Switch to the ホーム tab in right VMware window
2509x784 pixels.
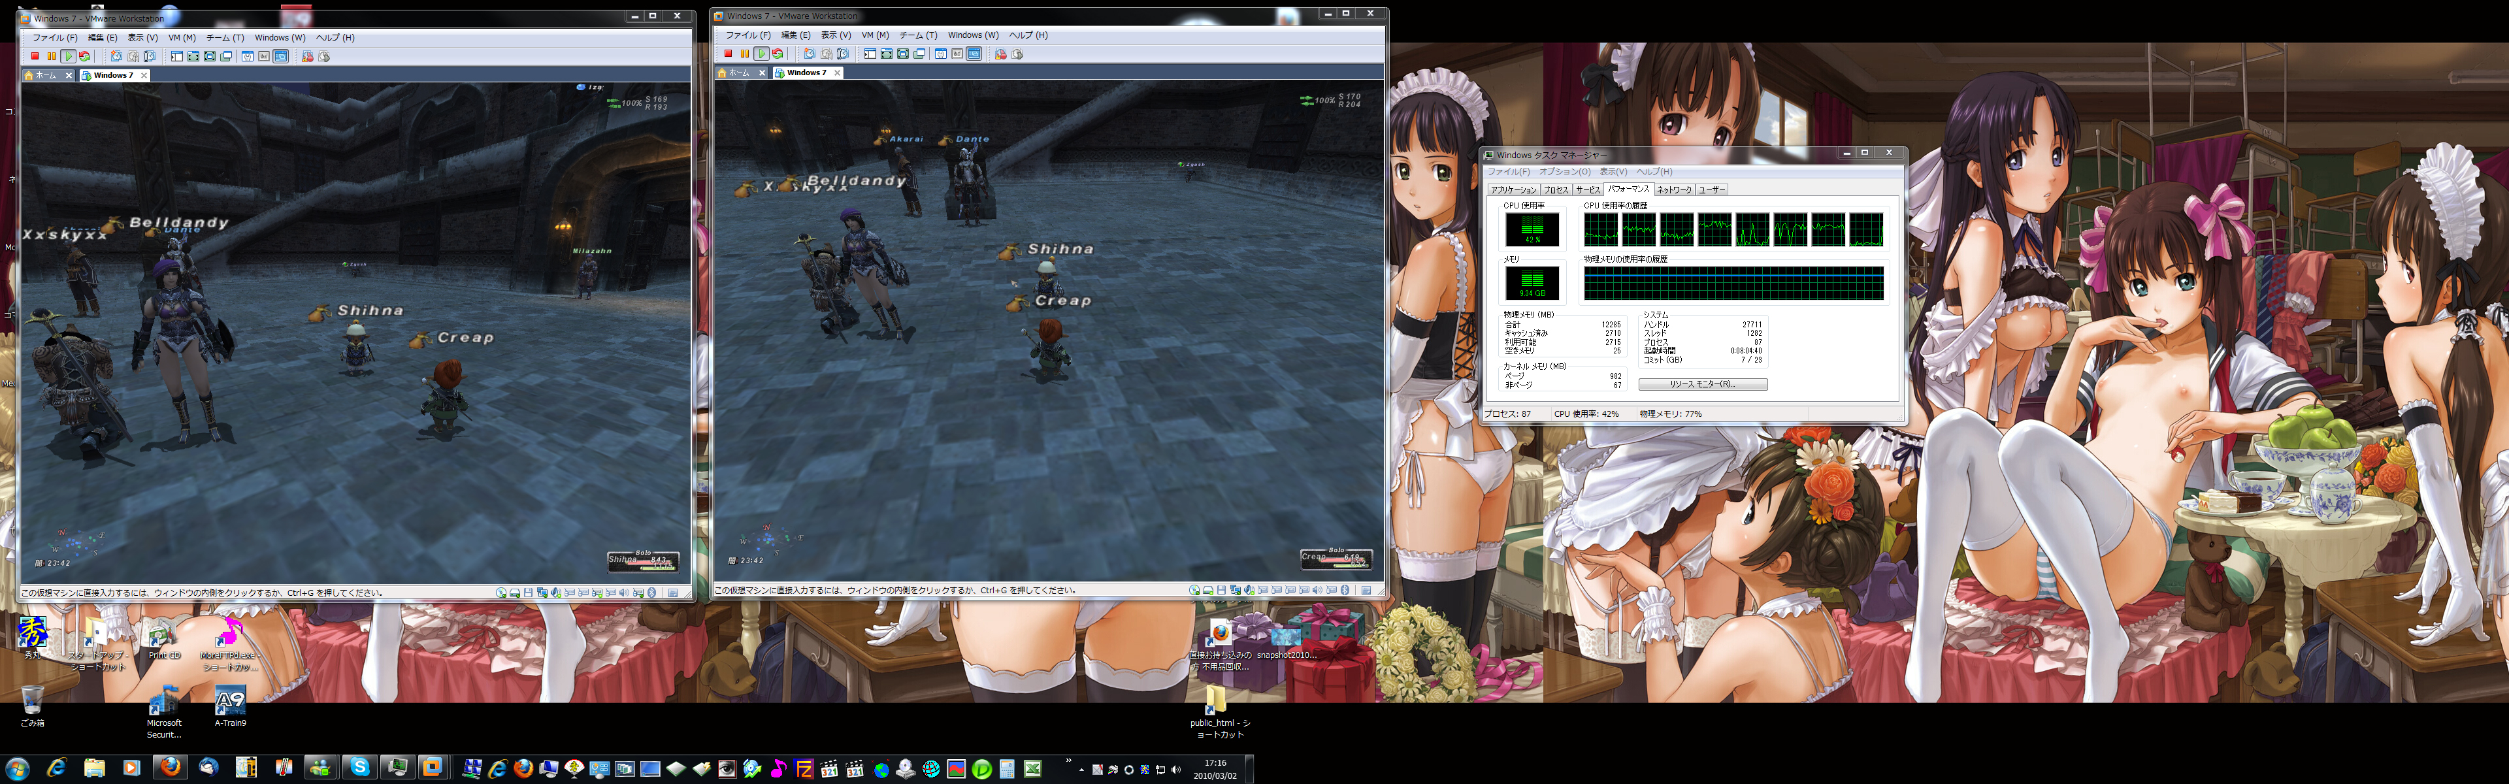[x=740, y=73]
